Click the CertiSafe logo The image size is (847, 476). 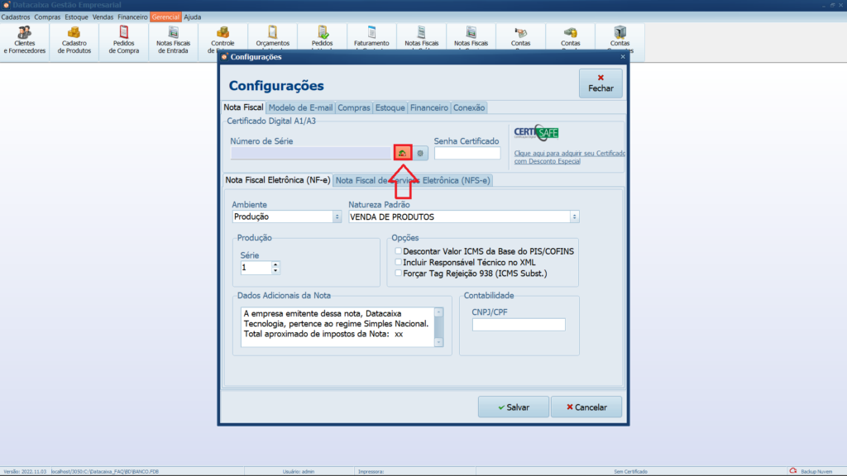(536, 134)
